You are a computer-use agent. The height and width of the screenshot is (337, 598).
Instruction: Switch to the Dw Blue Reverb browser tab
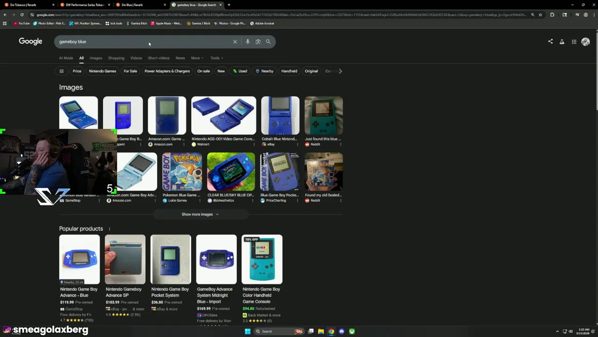[141, 5]
